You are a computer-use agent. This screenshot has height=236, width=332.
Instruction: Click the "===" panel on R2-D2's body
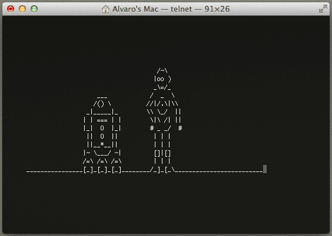coord(102,120)
